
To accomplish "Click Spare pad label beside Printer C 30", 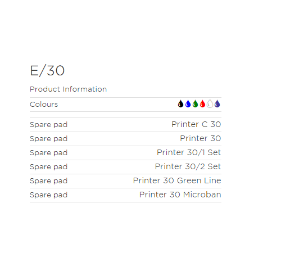I will click(x=48, y=125).
